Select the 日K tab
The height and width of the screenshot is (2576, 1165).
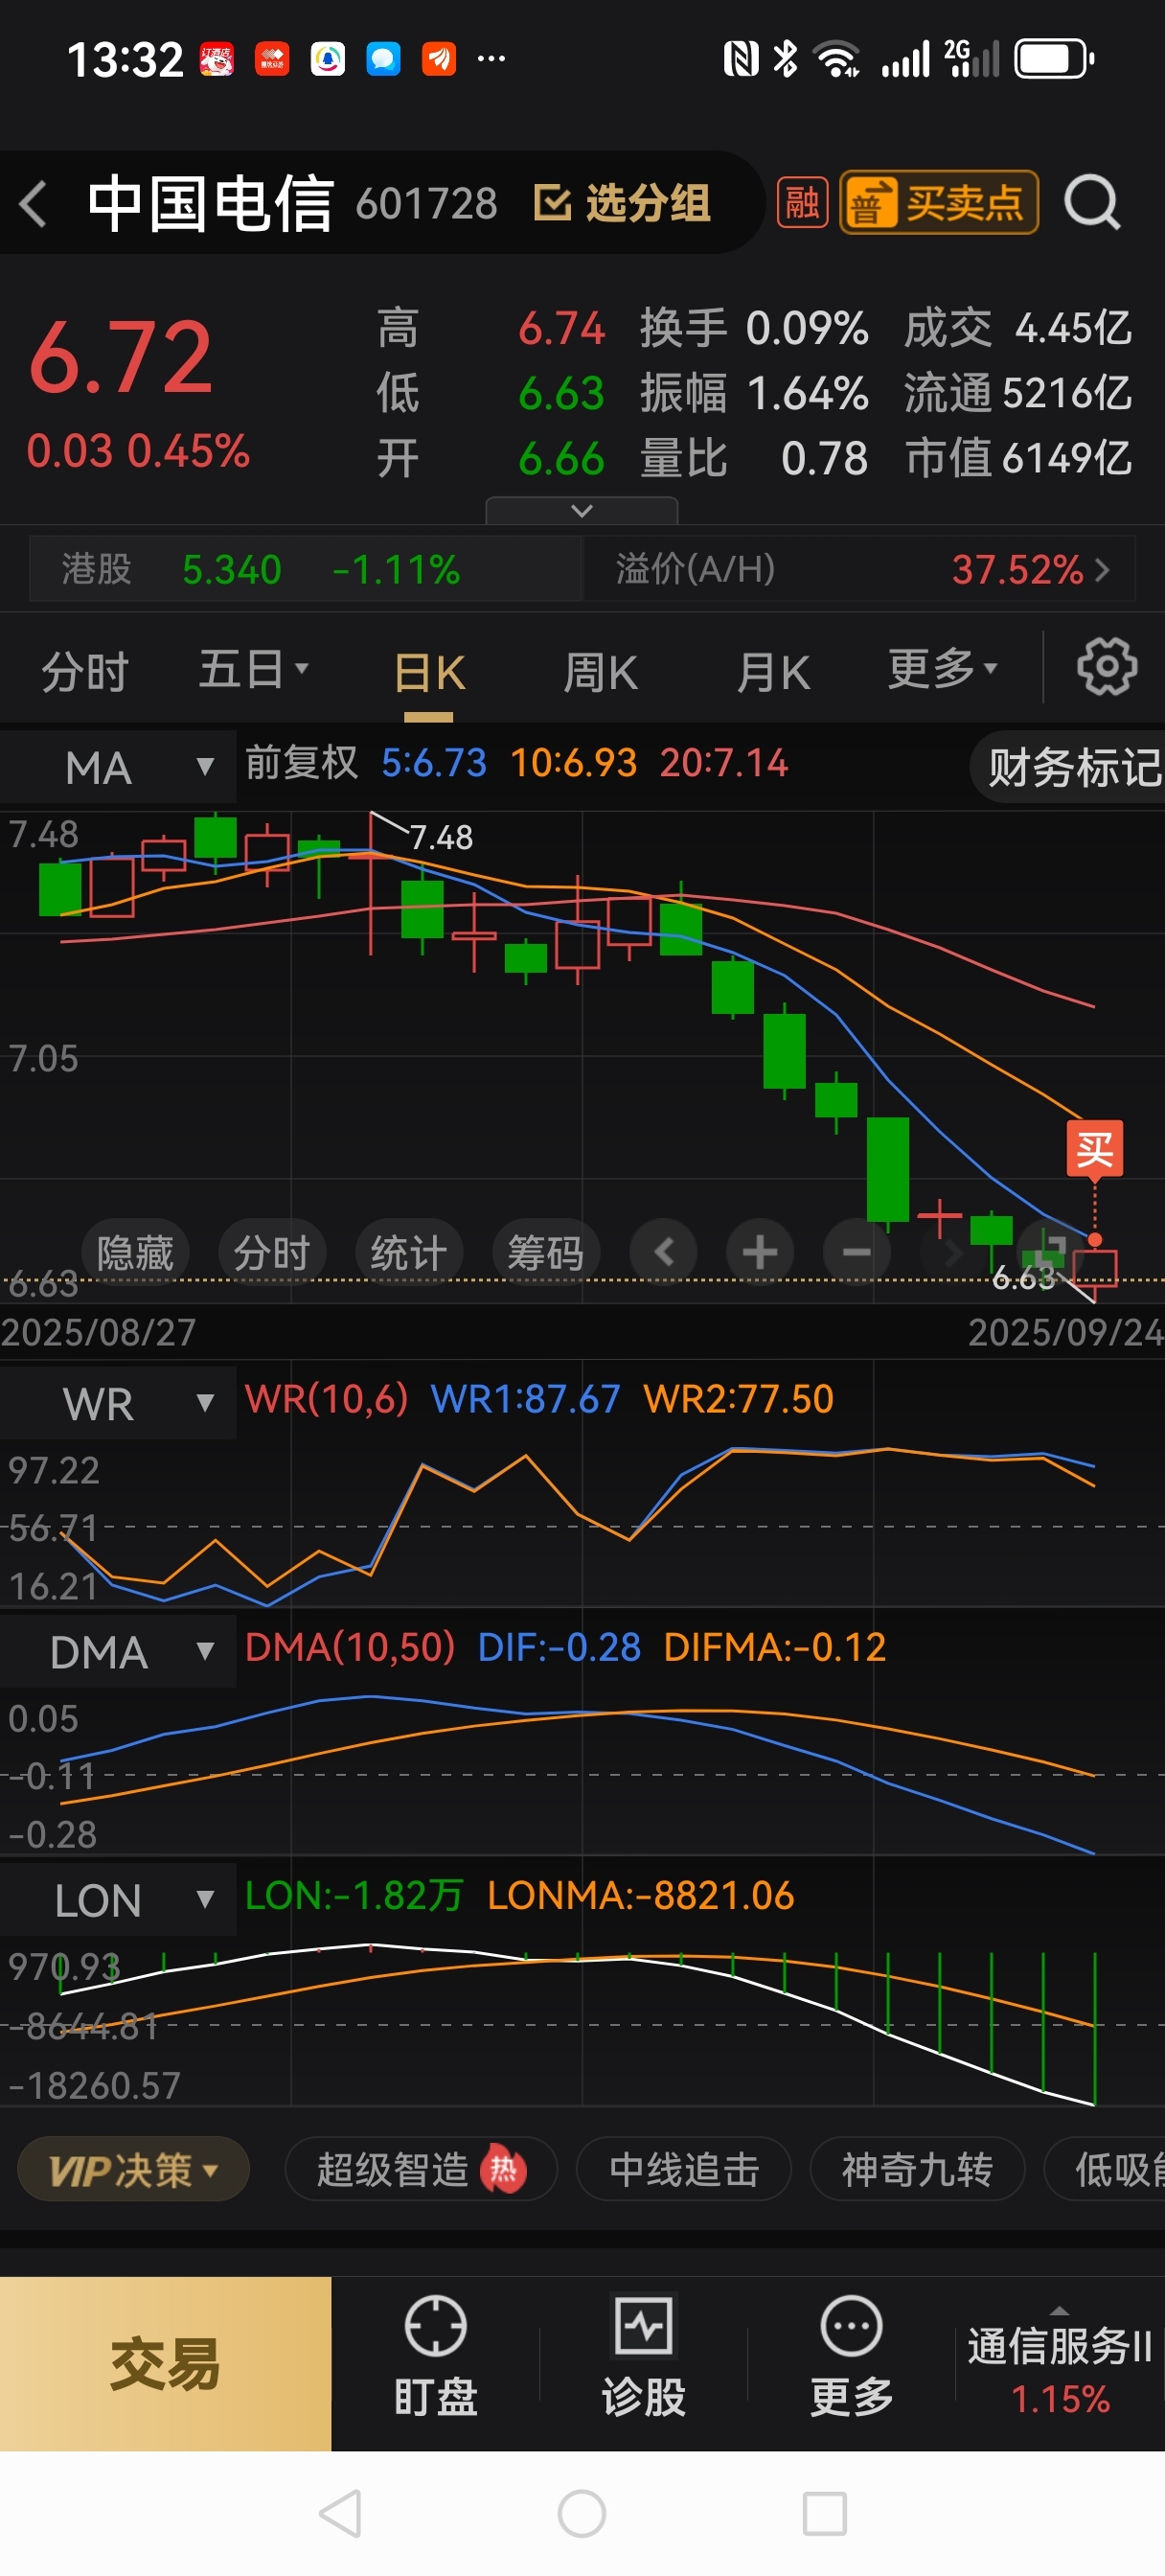pyautogui.click(x=428, y=672)
